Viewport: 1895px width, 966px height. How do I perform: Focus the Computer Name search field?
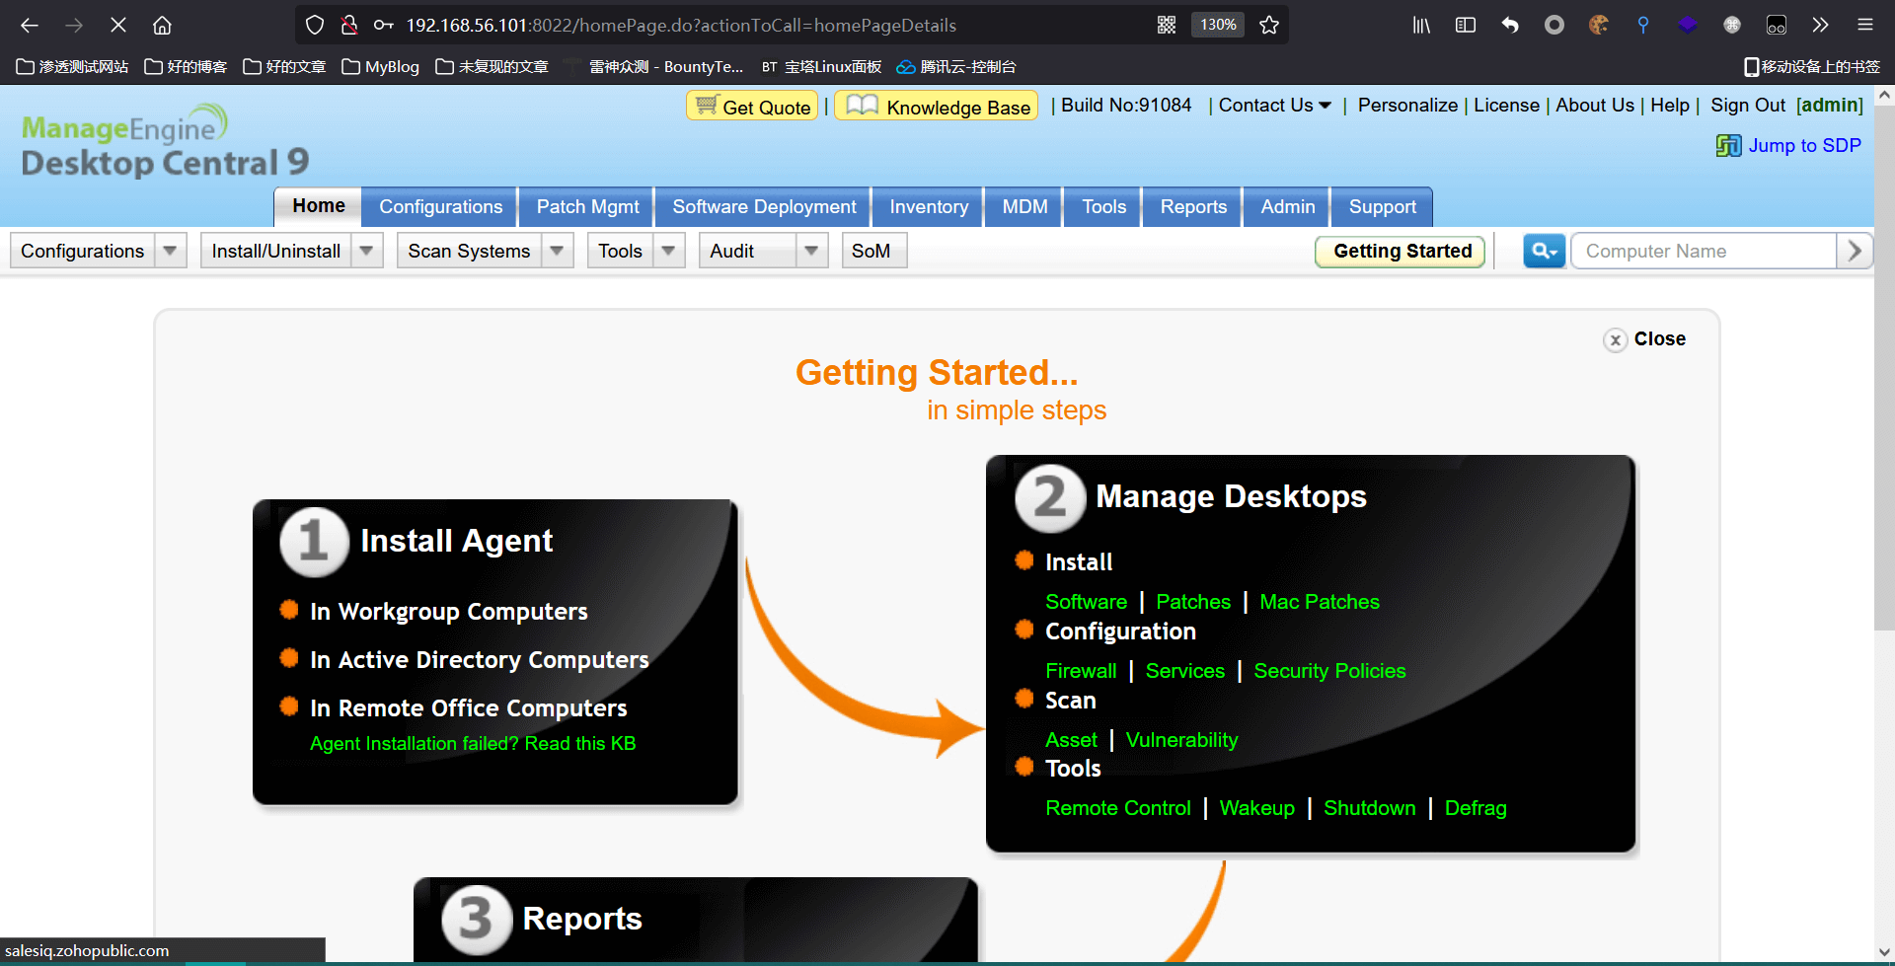tap(1704, 251)
